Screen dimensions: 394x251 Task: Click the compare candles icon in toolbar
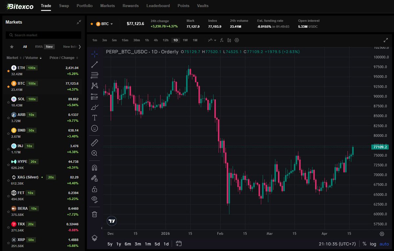tap(229, 40)
